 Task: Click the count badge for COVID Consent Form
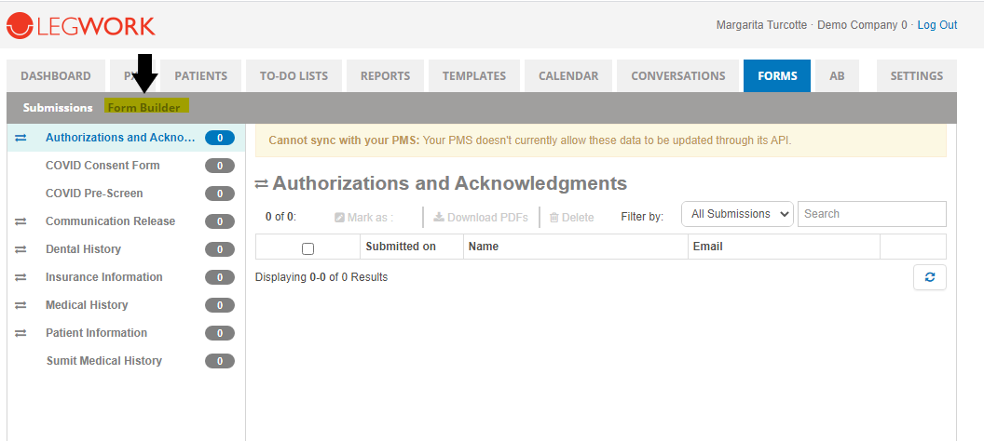(x=219, y=166)
